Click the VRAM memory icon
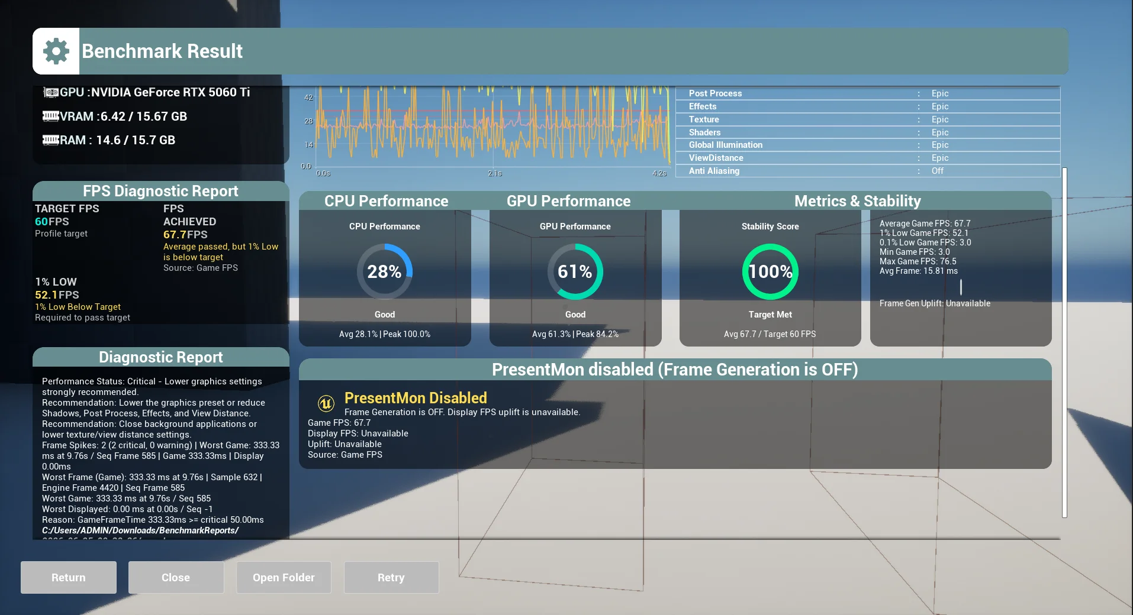This screenshot has width=1133, height=615. (x=51, y=116)
